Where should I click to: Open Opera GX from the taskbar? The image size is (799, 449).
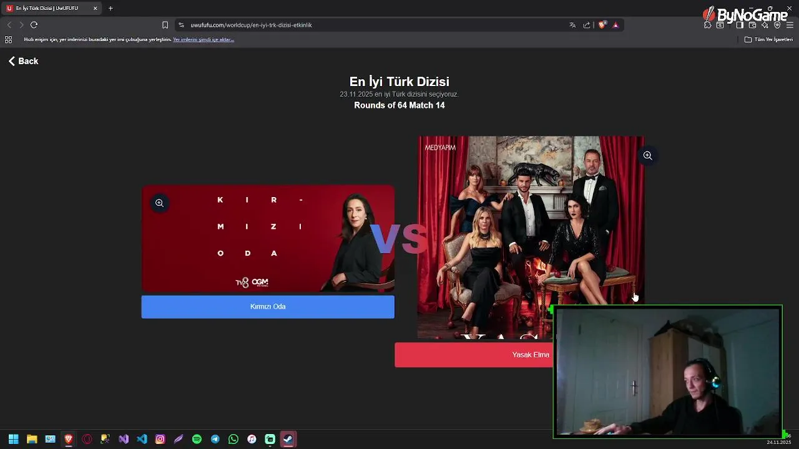tap(87, 439)
